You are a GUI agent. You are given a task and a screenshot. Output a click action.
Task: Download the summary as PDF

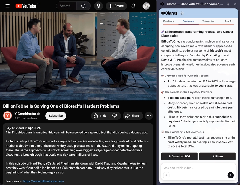(x=179, y=156)
